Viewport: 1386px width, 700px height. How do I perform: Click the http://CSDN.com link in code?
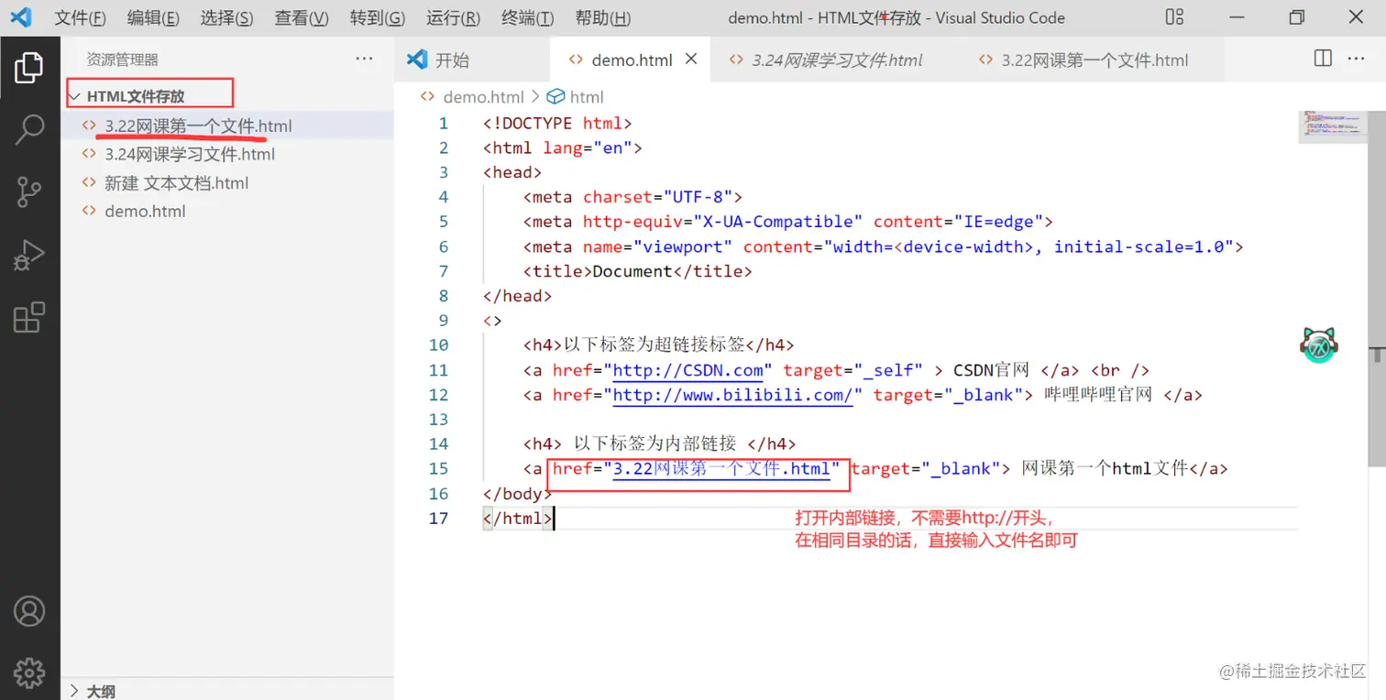tap(688, 370)
